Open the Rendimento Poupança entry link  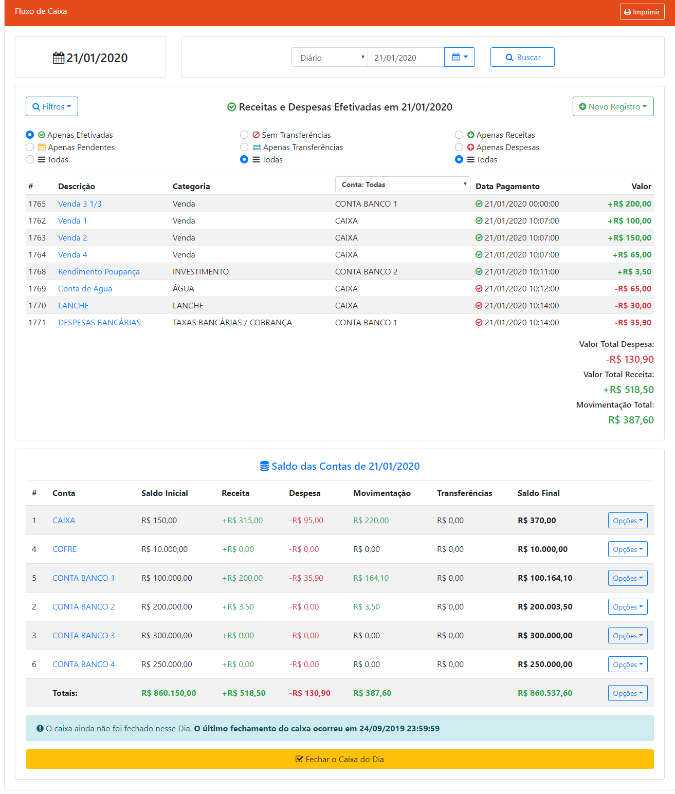click(99, 272)
